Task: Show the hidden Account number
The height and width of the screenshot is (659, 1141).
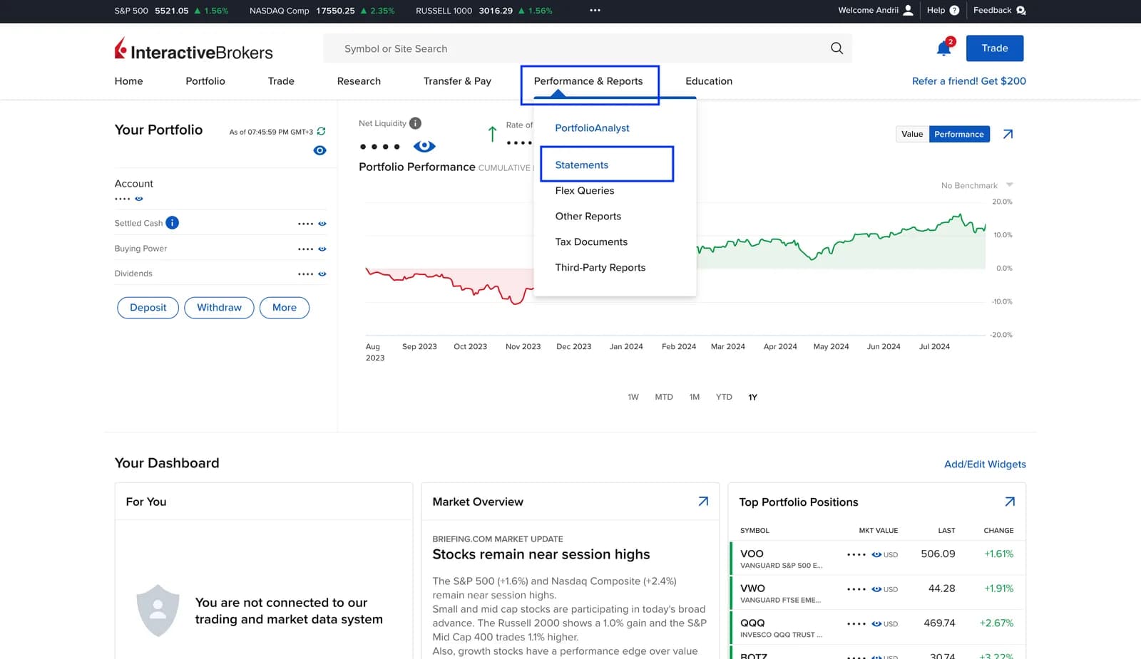Action: pyautogui.click(x=139, y=199)
